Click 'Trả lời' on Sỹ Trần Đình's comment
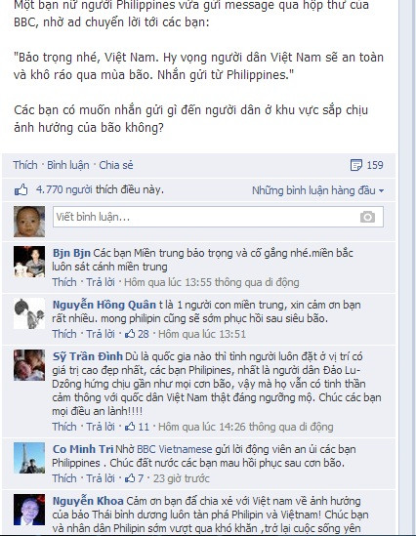Viewport: 416px width, 536px height. [x=101, y=427]
